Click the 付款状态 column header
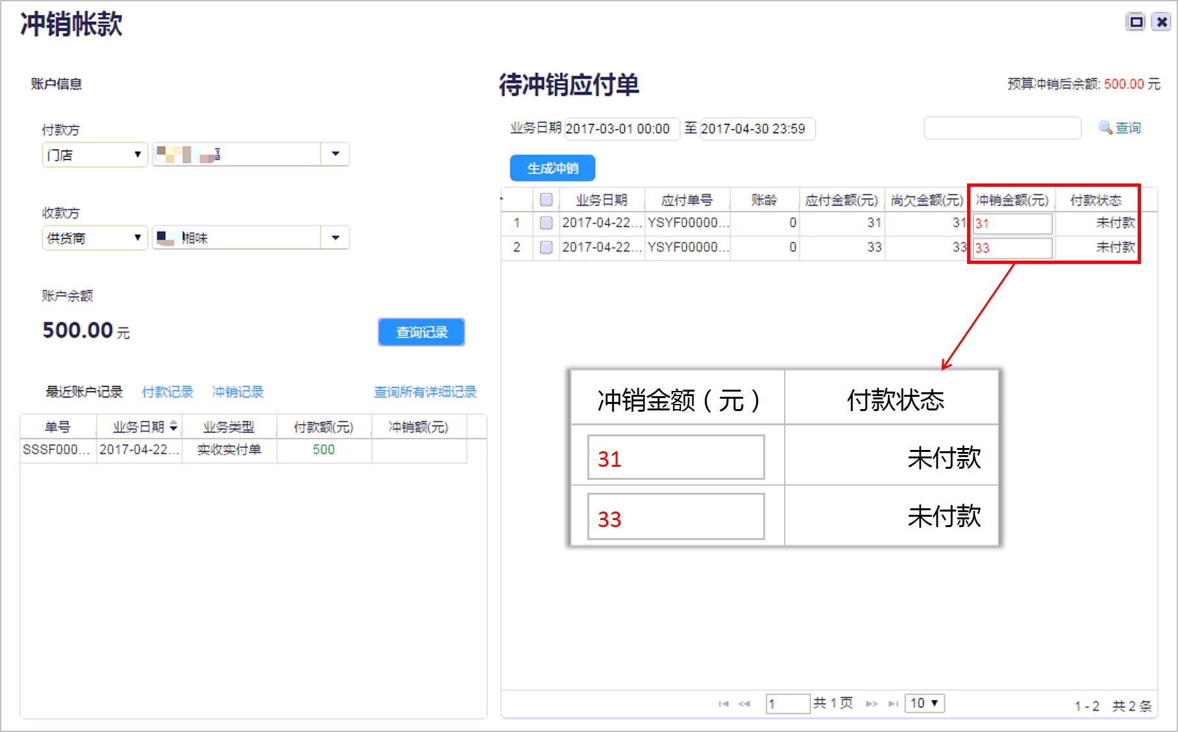The height and width of the screenshot is (732, 1178). 1096,200
